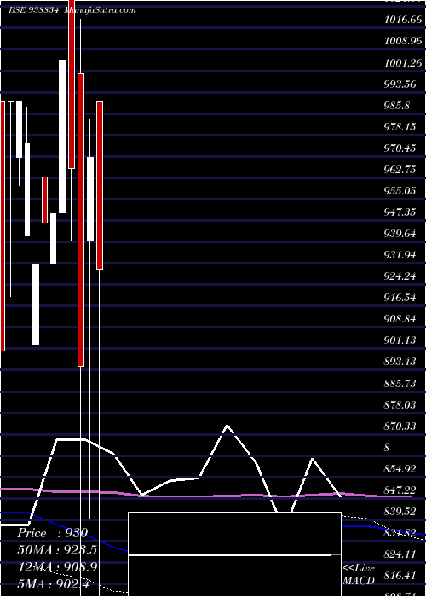
Task: Select the 878.03 price level
Action: point(400,405)
